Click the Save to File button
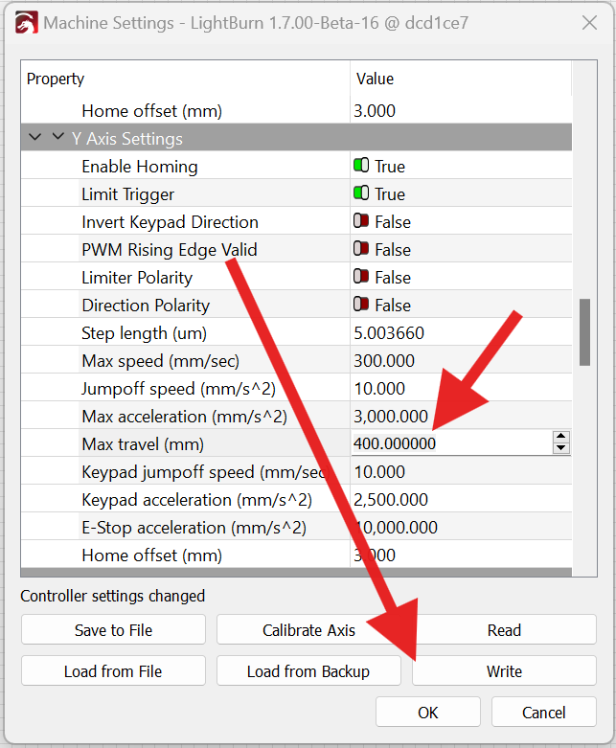 (x=114, y=630)
